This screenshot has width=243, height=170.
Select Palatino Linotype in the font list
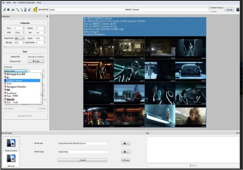[x=22, y=80]
